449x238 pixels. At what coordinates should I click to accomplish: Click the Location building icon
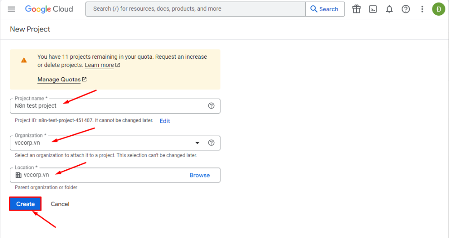click(18, 175)
